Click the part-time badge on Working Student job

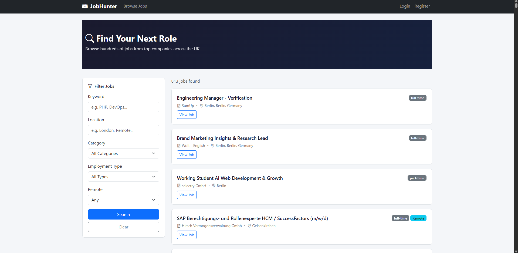pyautogui.click(x=417, y=178)
